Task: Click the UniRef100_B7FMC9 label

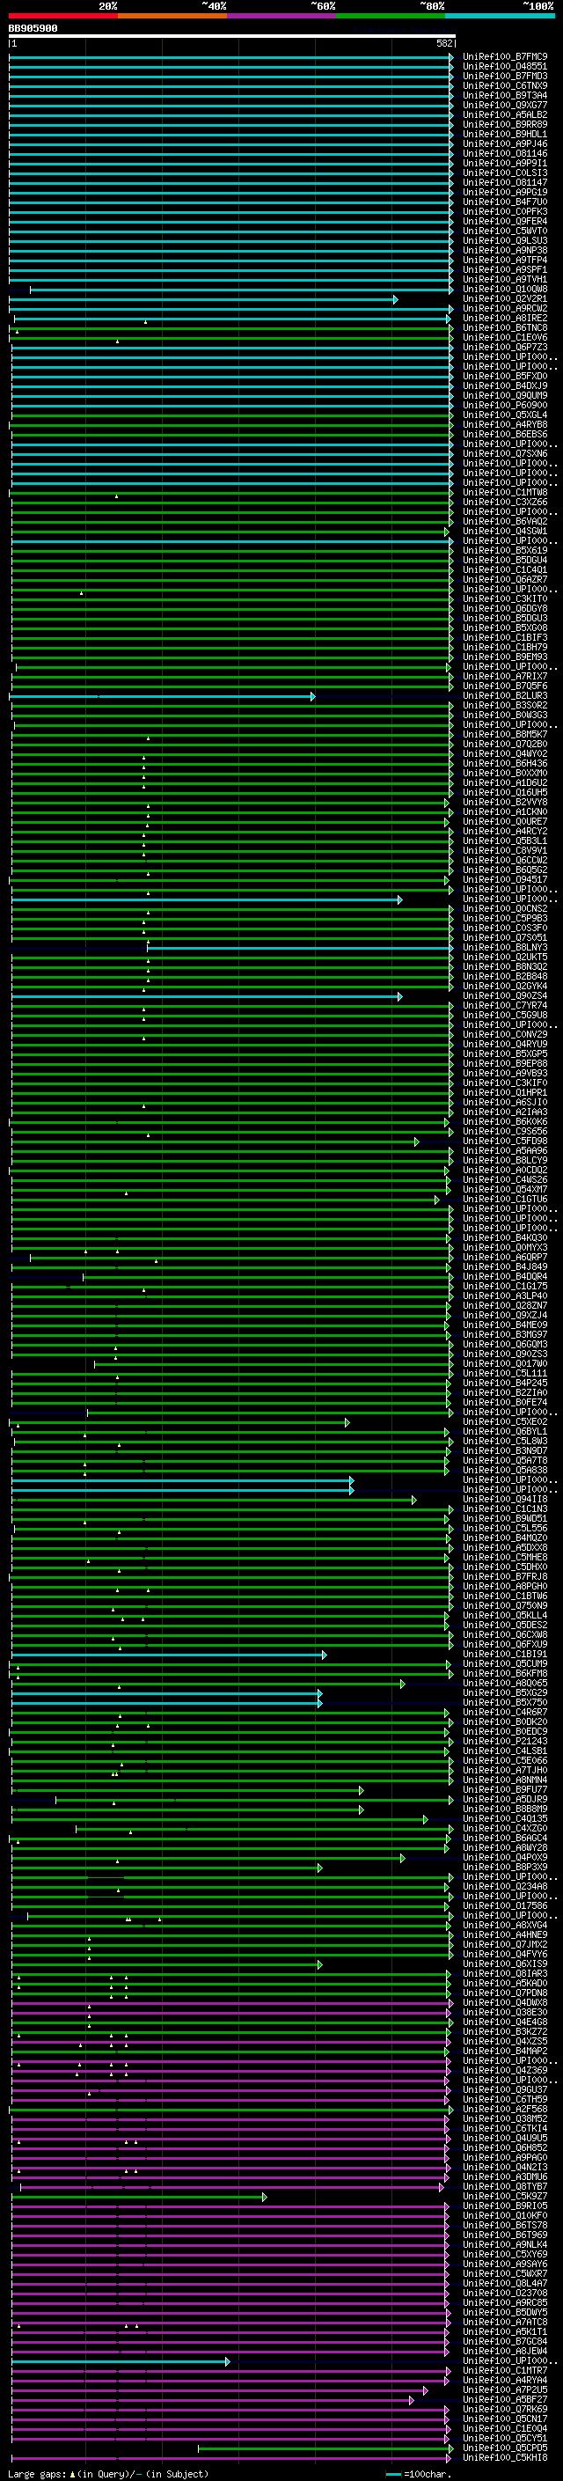Action: coord(504,57)
